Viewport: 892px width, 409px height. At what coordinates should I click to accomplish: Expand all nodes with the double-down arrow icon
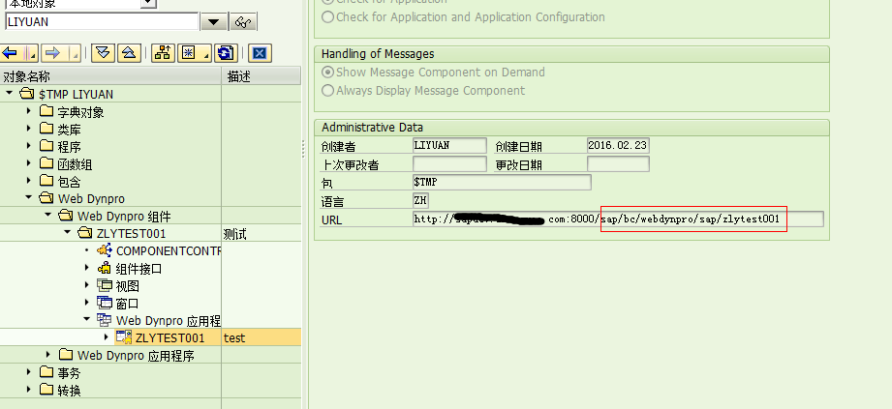click(103, 53)
